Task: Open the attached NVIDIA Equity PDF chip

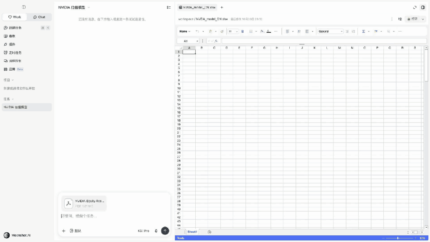Action: tap(84, 203)
